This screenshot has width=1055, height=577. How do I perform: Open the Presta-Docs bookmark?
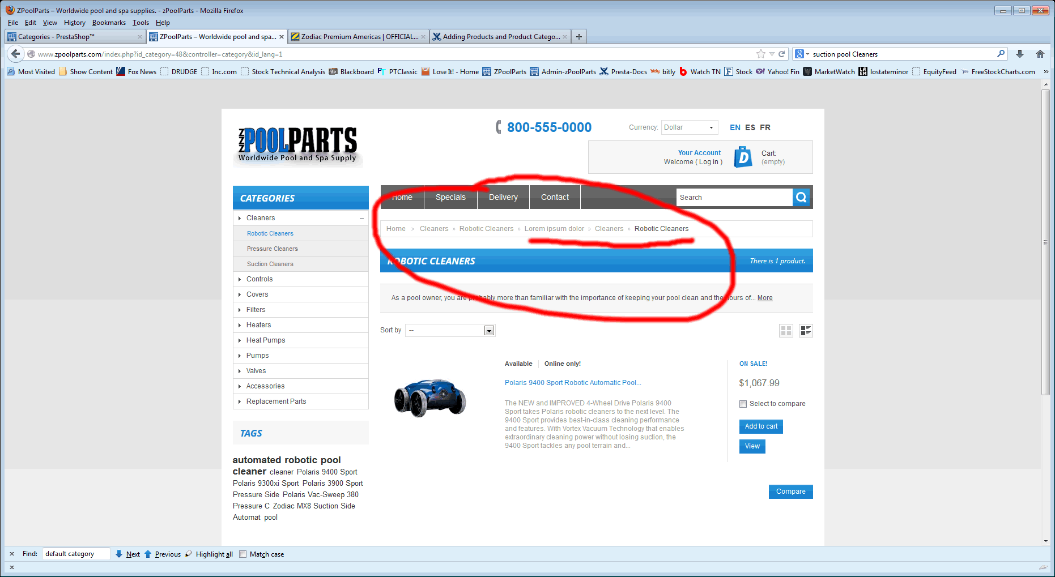pyautogui.click(x=623, y=71)
